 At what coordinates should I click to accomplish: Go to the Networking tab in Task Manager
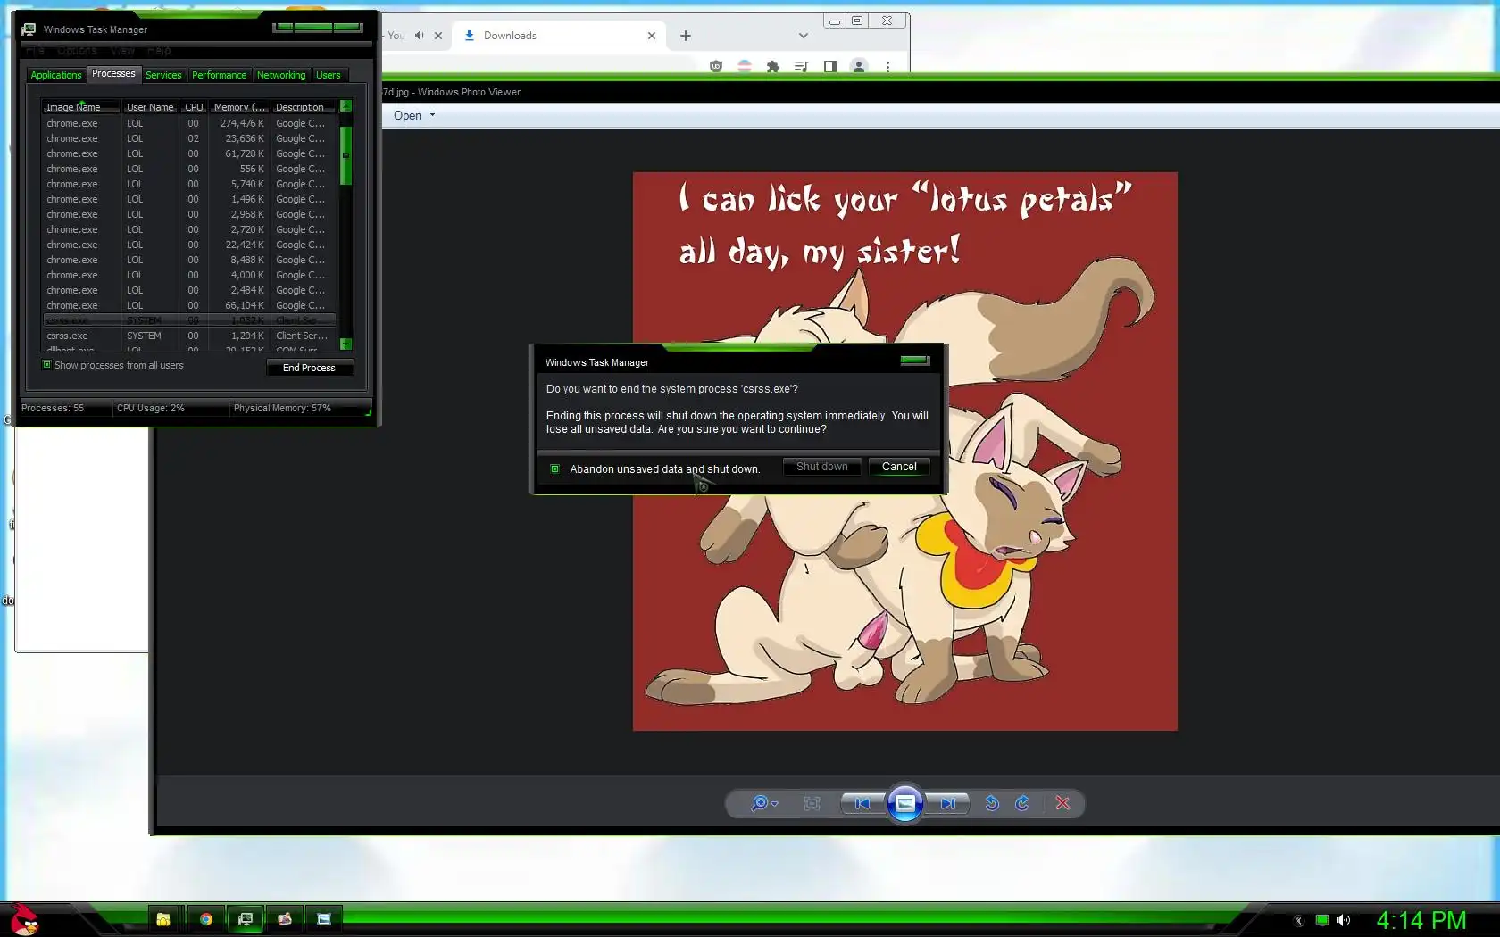coord(281,75)
